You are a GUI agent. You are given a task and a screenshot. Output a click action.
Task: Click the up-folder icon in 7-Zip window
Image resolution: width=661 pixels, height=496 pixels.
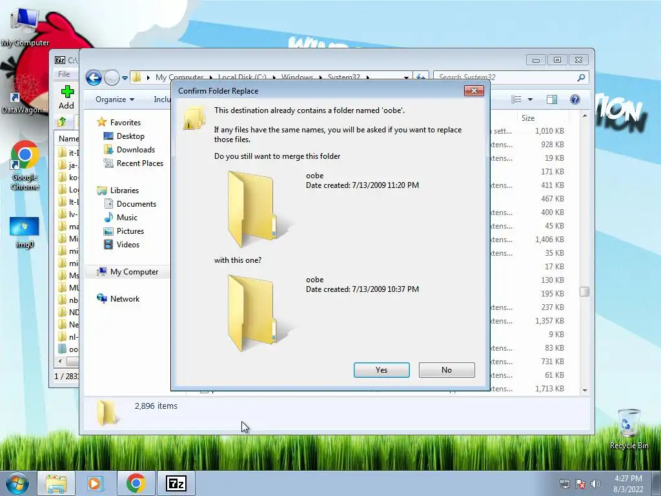pyautogui.click(x=62, y=122)
